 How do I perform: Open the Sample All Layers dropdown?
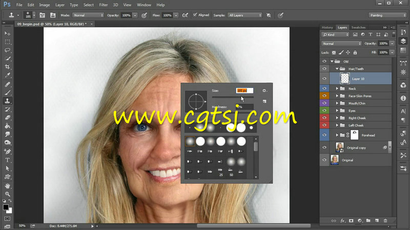point(245,15)
